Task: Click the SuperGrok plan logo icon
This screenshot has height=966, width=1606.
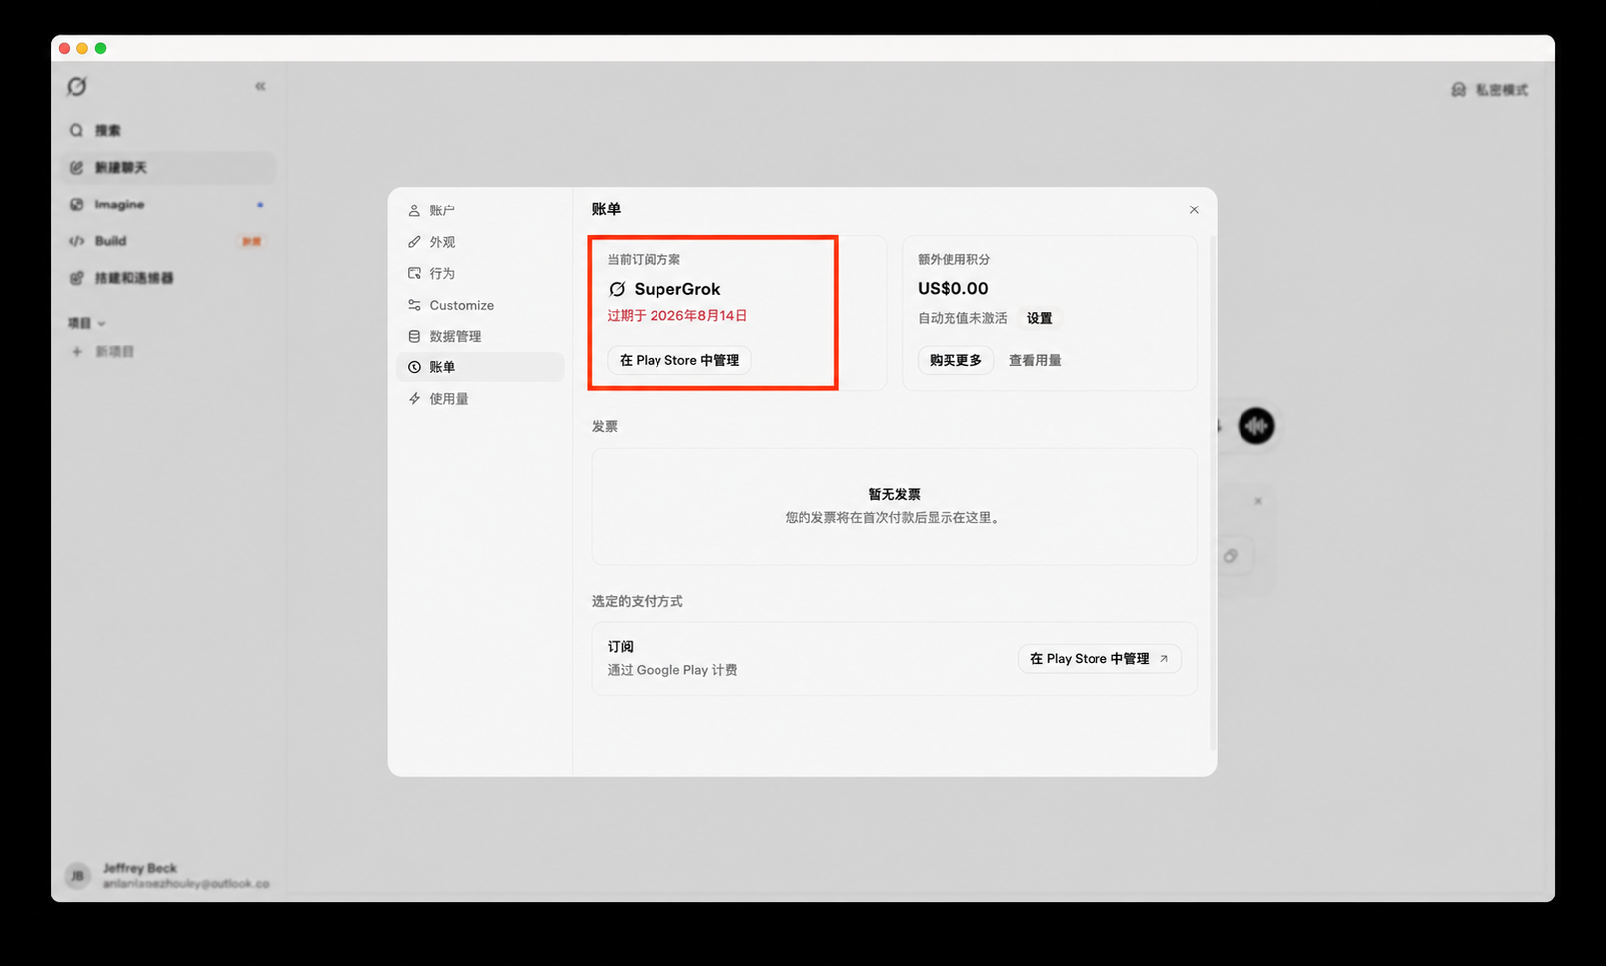Action: click(617, 289)
